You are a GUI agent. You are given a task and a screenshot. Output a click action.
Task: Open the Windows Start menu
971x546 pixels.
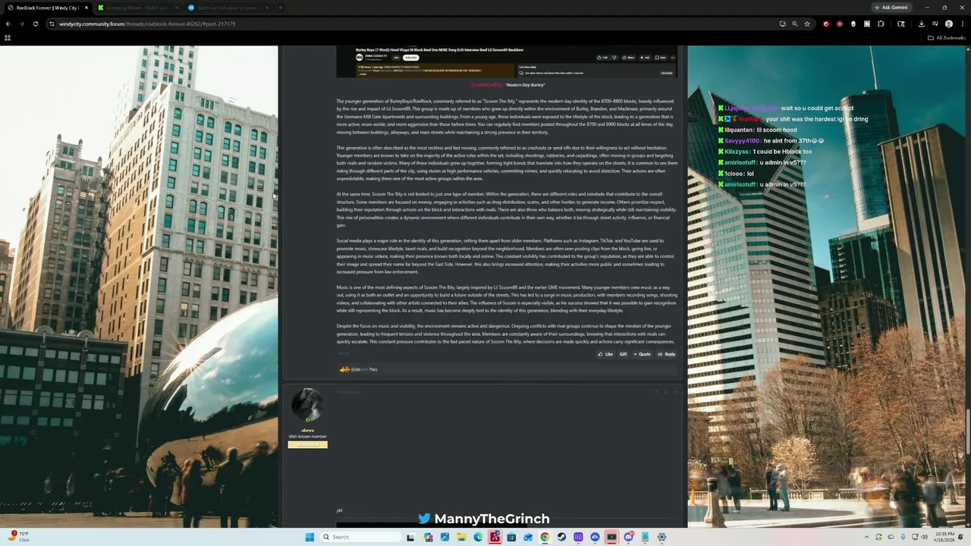point(310,537)
